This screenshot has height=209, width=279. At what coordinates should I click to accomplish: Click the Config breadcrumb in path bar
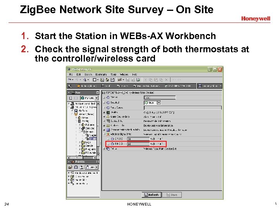click(x=106, y=86)
